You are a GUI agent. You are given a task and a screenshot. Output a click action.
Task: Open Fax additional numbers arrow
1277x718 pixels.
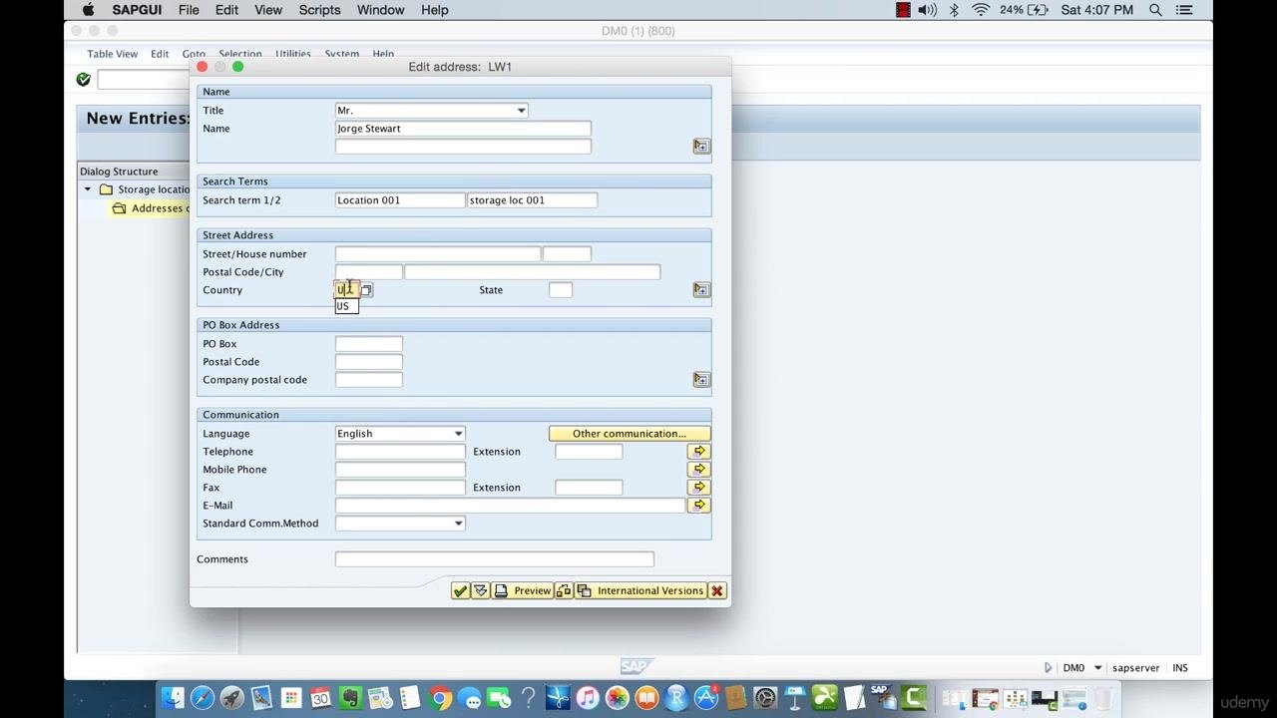coord(699,488)
